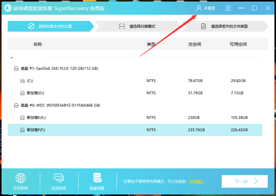Click the NTFS type of C: row

(x=151, y=81)
